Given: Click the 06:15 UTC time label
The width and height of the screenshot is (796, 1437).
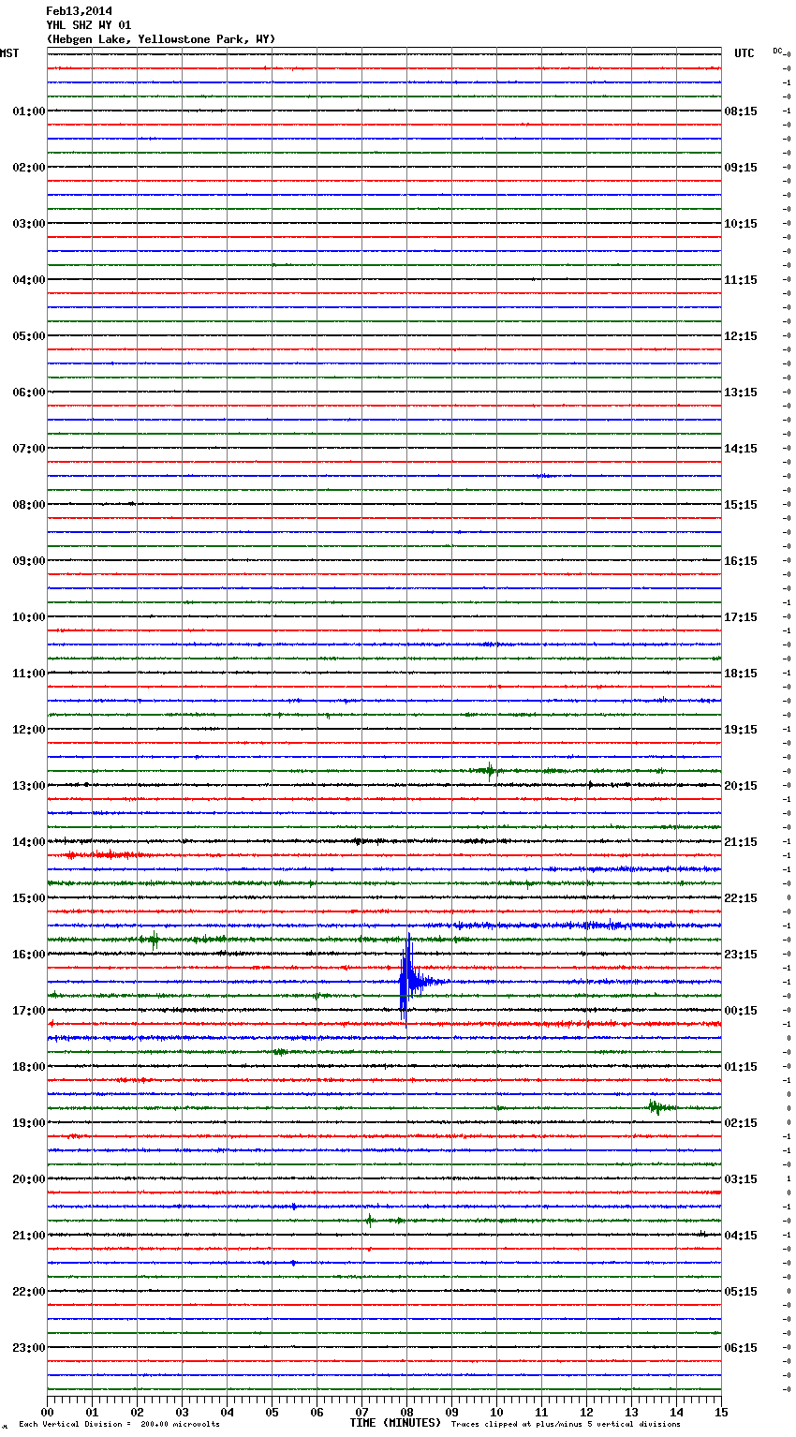Looking at the screenshot, I should pyautogui.click(x=741, y=1348).
